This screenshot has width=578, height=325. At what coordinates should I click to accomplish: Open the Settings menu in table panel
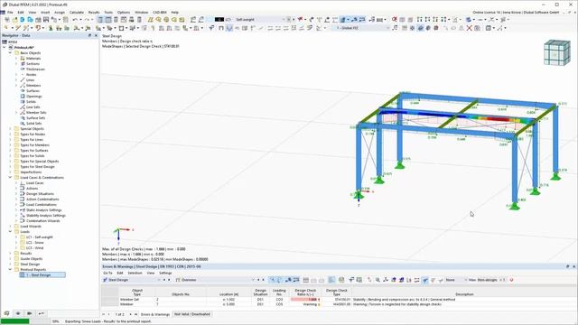165,273
